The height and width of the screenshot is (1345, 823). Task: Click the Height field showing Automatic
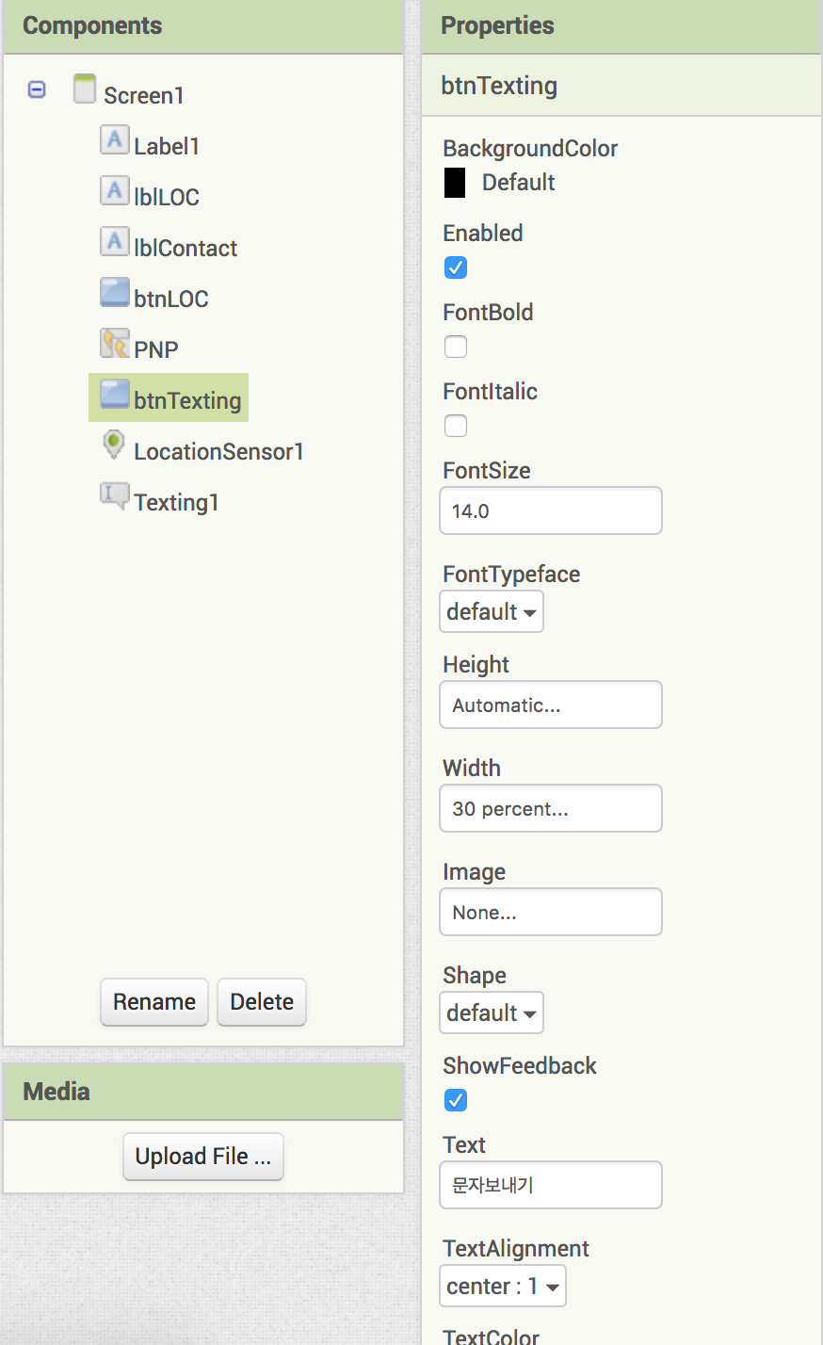(x=551, y=705)
